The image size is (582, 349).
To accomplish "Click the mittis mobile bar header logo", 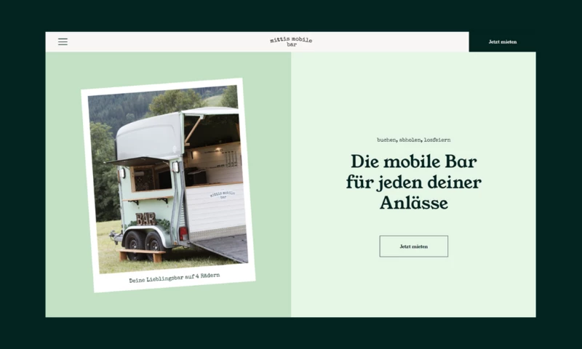I will 290,41.
